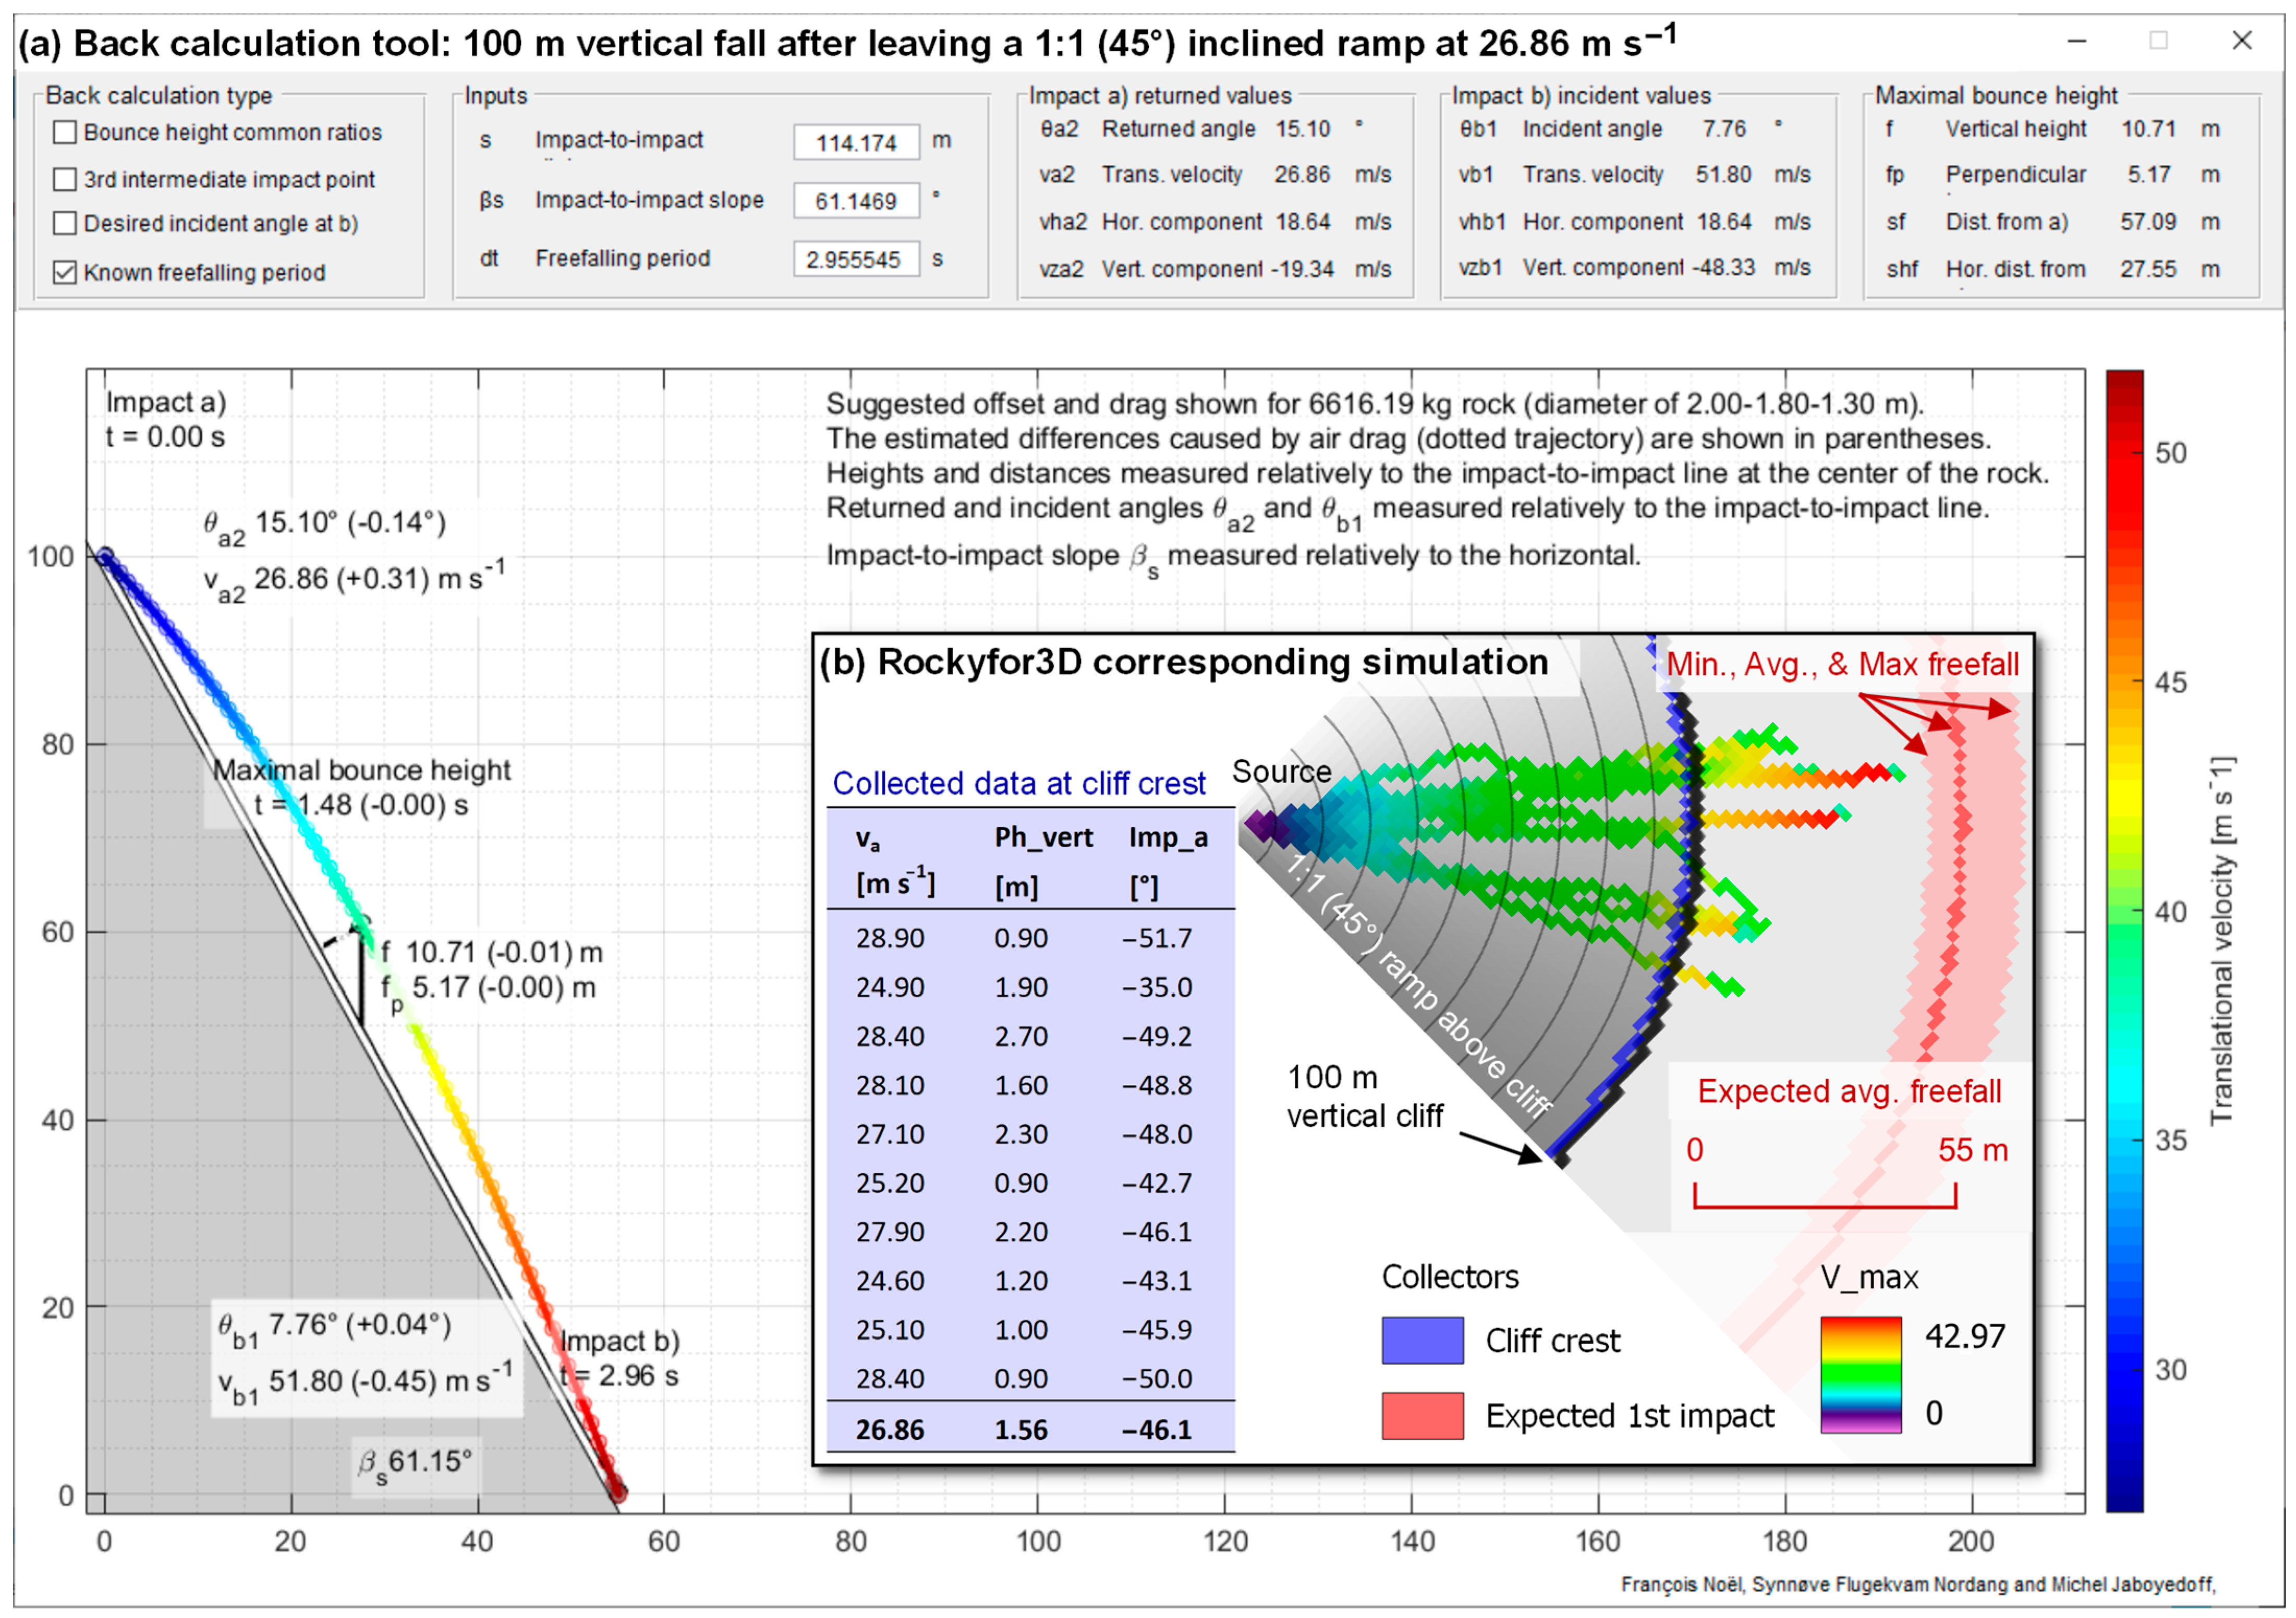Check 3rd intermediate impact point option

coord(65,179)
